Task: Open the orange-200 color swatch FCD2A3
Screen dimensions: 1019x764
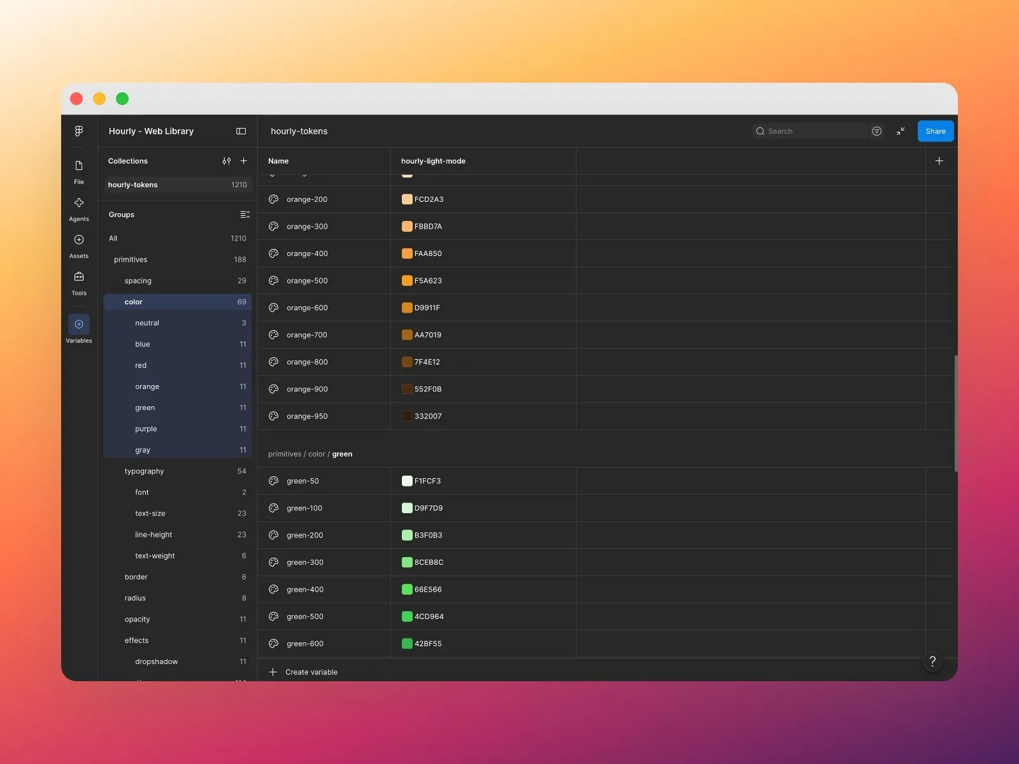Action: tap(407, 199)
